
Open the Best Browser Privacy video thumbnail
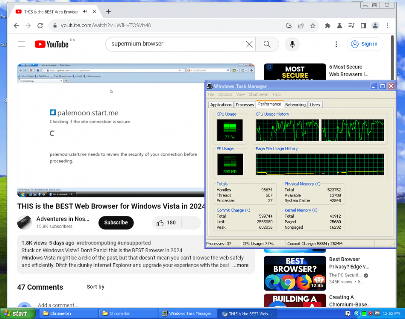pos(294,273)
